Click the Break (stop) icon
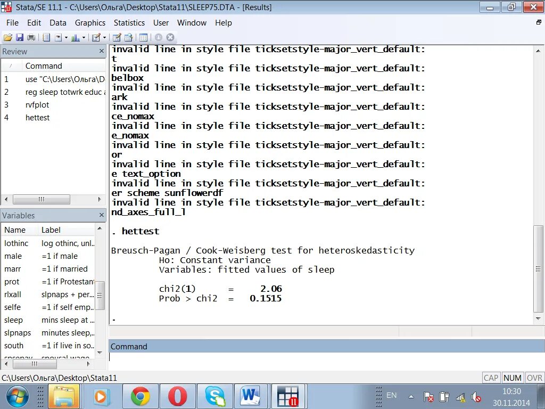The width and height of the screenshot is (545, 409). coord(170,38)
